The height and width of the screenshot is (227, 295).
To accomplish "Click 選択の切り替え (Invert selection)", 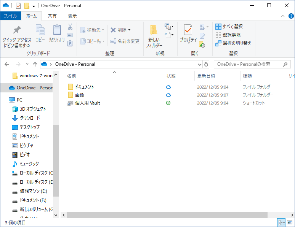I will pyautogui.click(x=233, y=43).
